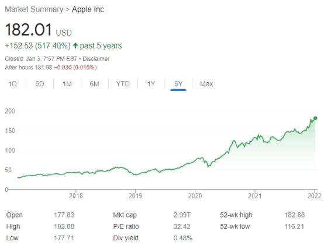Switch chart to 1Y view
The width and height of the screenshot is (324, 245).
(151, 84)
